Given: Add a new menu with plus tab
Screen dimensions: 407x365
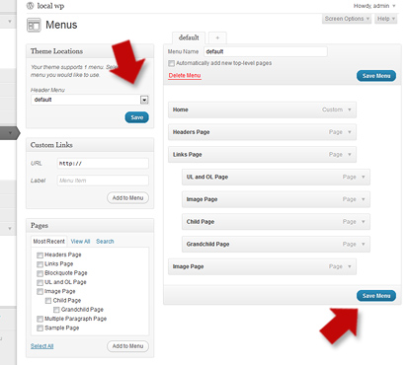Looking at the screenshot, I should 217,37.
